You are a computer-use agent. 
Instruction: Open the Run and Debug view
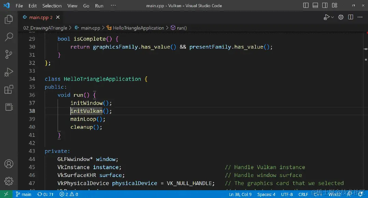(x=9, y=72)
